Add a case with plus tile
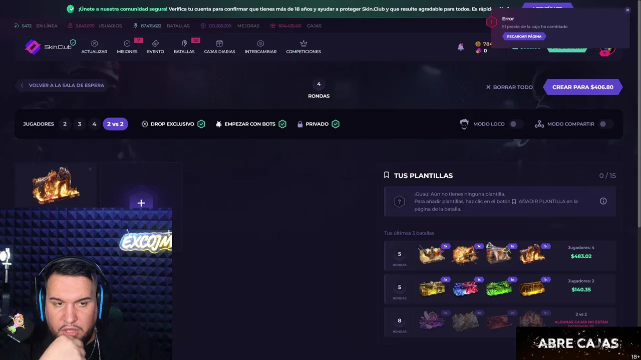 coord(141,203)
